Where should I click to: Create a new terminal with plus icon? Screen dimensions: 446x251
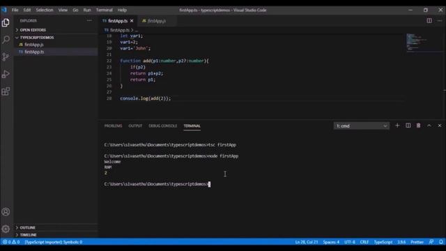[397, 125]
